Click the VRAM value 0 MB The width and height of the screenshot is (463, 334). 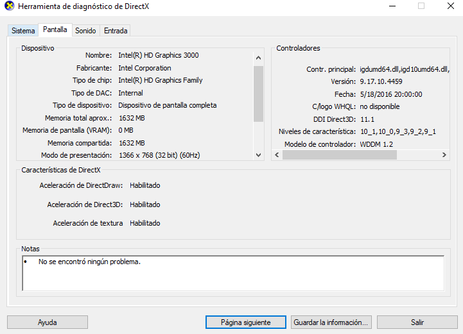point(126,130)
